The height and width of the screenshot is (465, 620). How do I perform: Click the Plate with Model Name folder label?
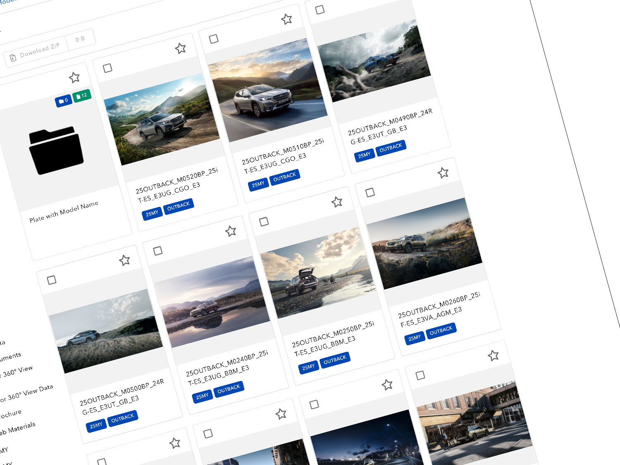64,211
